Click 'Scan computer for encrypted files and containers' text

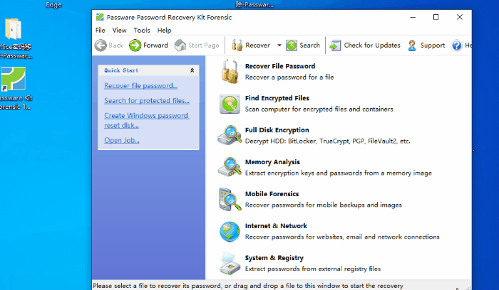pyautogui.click(x=319, y=109)
